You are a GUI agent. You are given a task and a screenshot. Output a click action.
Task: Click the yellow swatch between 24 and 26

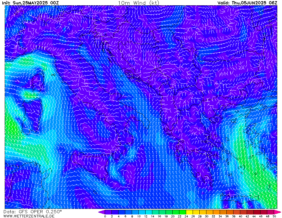[x=189, y=212]
